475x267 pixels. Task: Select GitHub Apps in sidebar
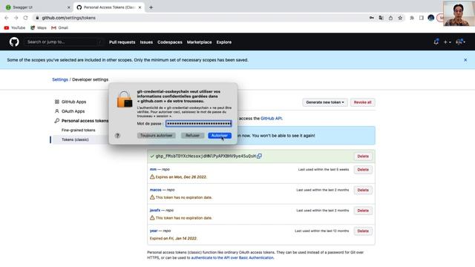click(x=73, y=102)
